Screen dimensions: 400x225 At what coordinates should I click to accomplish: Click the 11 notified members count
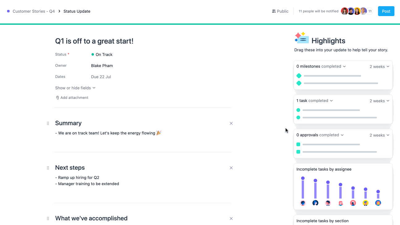370,11
